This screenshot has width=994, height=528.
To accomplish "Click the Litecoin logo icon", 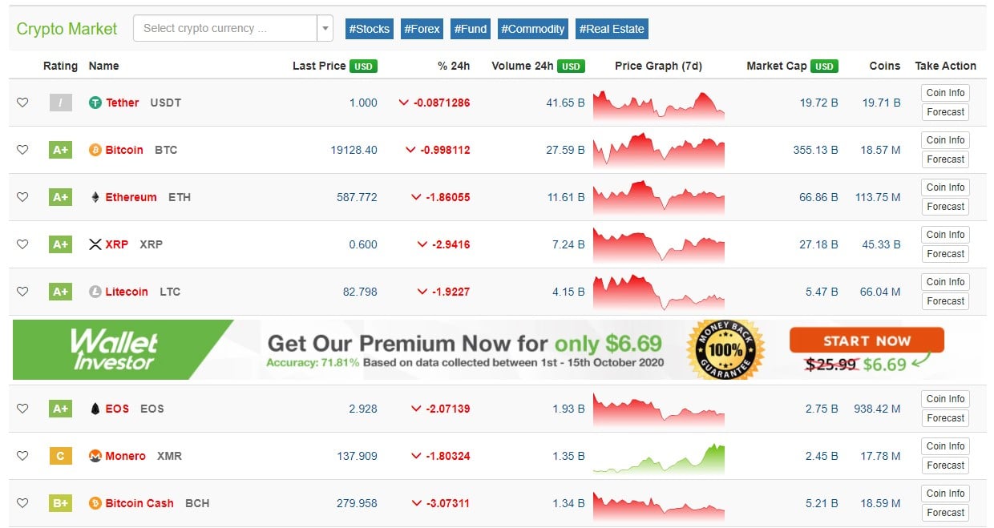I will coord(95,292).
